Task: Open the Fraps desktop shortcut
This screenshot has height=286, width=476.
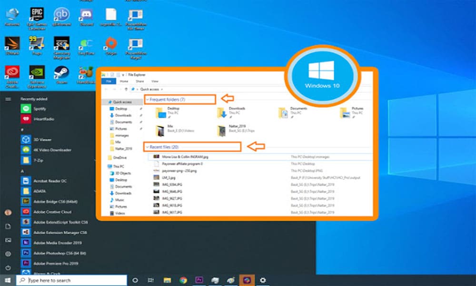Action: [x=37, y=46]
